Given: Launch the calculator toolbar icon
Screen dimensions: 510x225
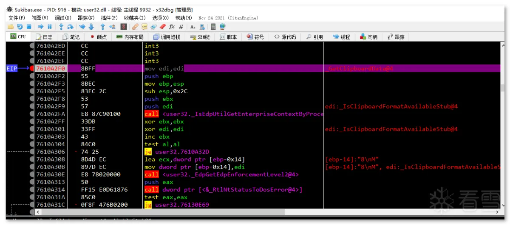Looking at the screenshot, I should pyautogui.click(x=213, y=27).
